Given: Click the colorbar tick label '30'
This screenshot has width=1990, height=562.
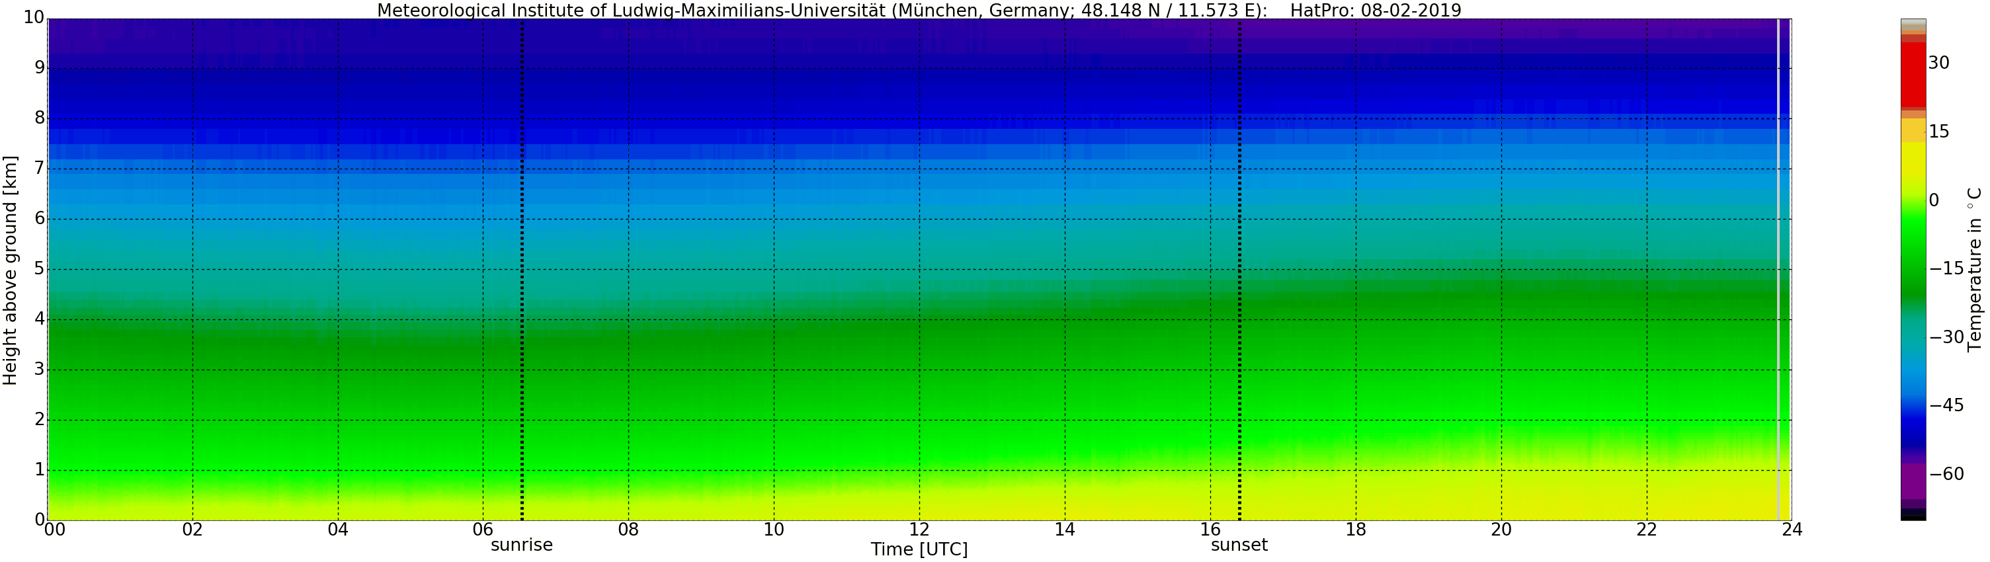Looking at the screenshot, I should coord(1939,63).
